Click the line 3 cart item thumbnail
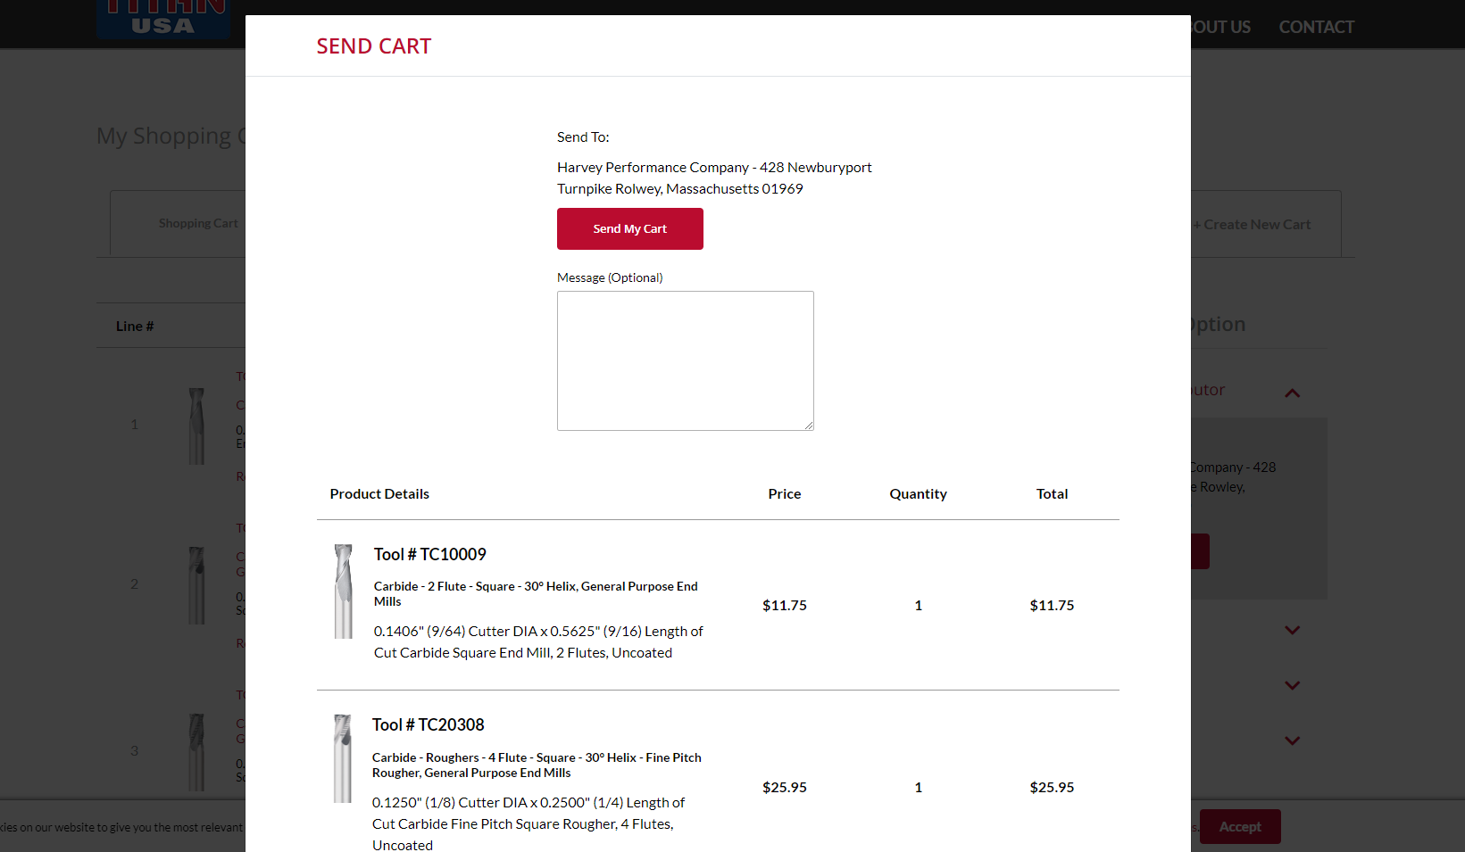Image resolution: width=1465 pixels, height=852 pixels. [x=196, y=751]
